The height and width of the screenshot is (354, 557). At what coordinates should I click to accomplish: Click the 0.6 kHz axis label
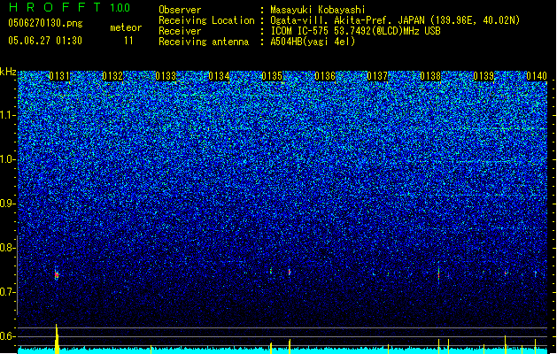click(7, 336)
